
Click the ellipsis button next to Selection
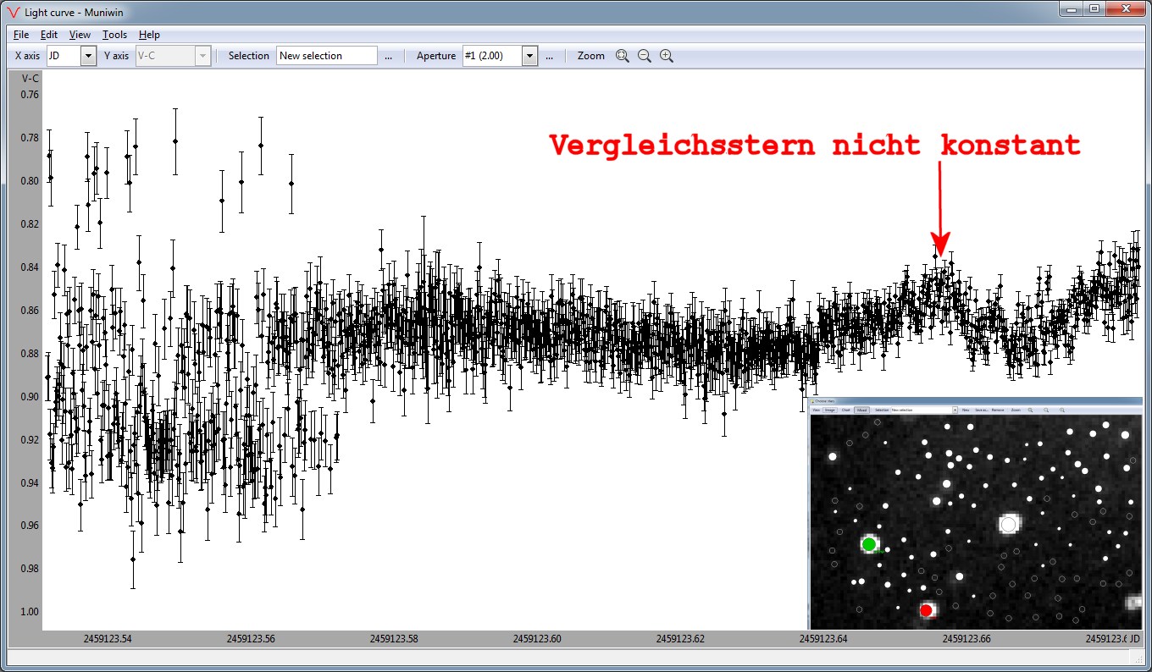tap(388, 56)
